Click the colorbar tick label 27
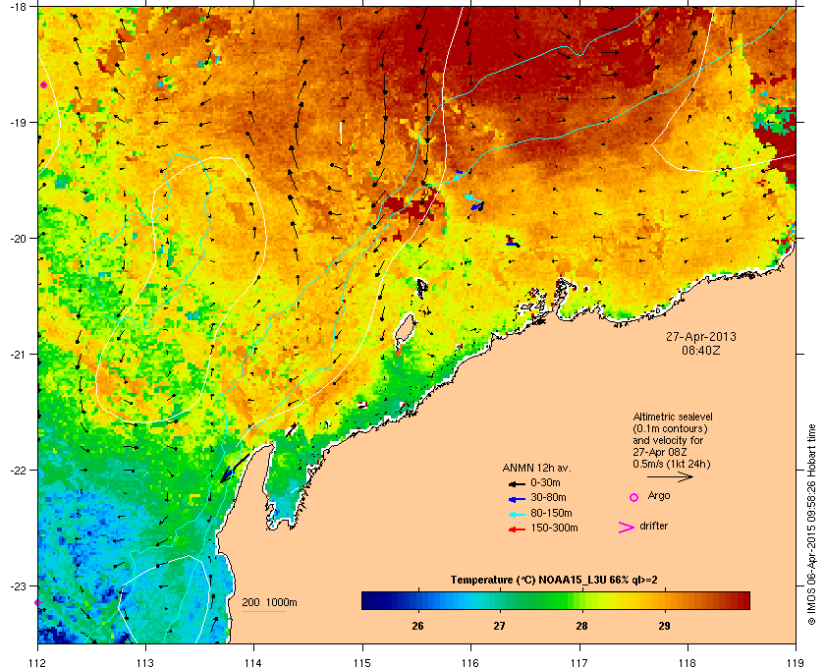Image resolution: width=825 pixels, height=668 pixels. 499,626
